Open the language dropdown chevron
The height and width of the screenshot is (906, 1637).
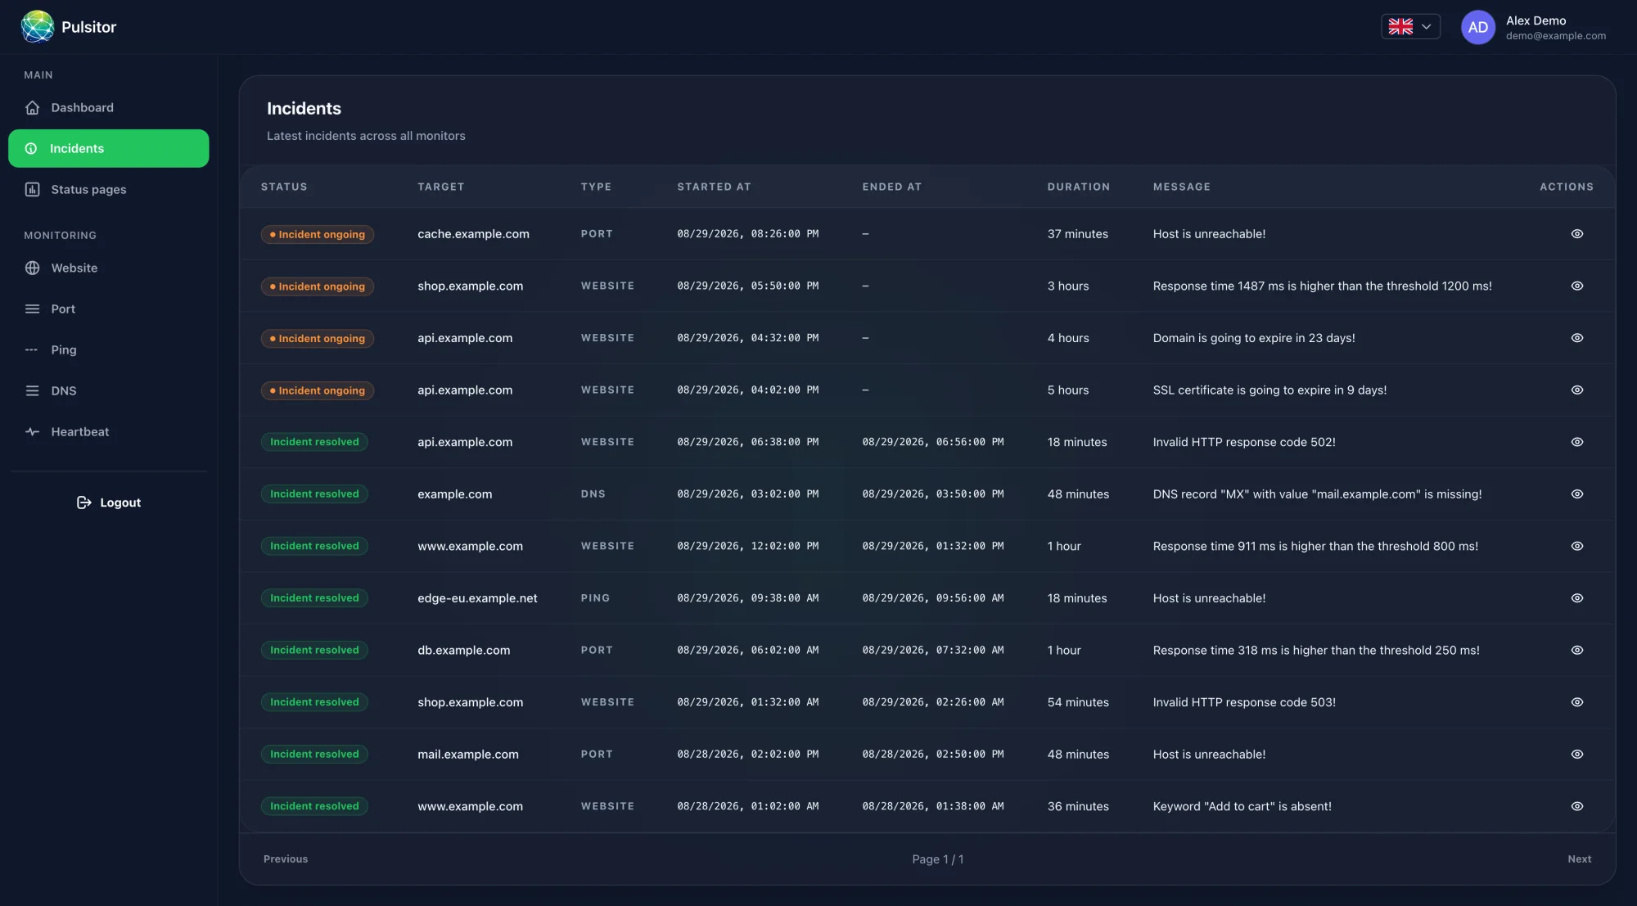point(1426,27)
